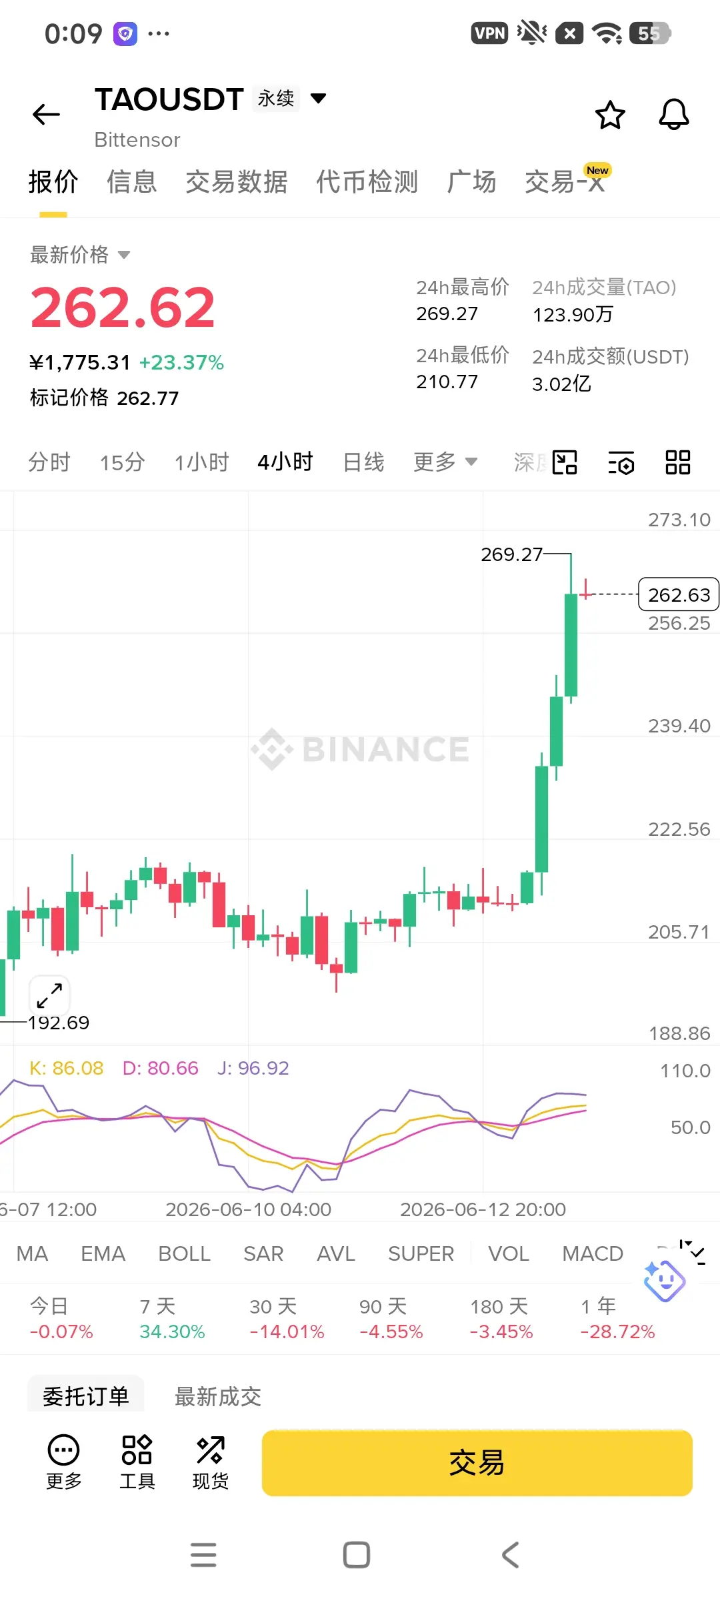The width and height of the screenshot is (720, 1601).
Task: Open price alert bell icon
Action: pos(674,115)
